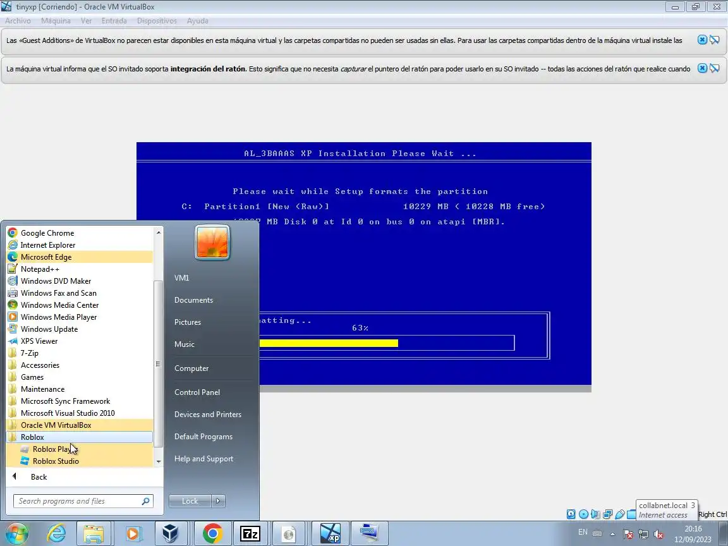Click the audio status icon in VirtualBox
Screen dimensions: 728x546
coord(595,514)
